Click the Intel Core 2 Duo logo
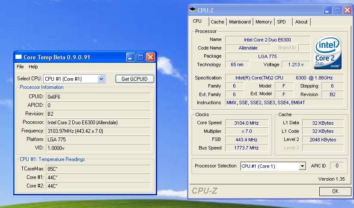This screenshot has width=354, height=208. coord(327,53)
